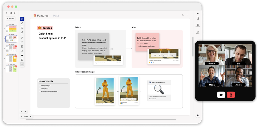Click the blue color dot in After card
The height and width of the screenshot is (127, 258).
[151, 62]
